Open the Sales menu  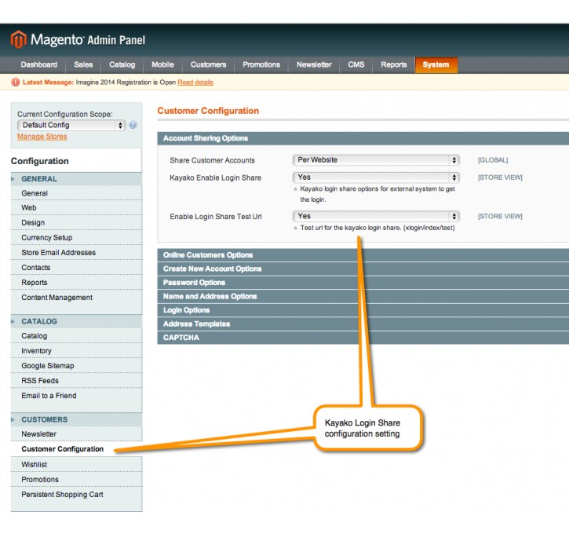pyautogui.click(x=83, y=64)
